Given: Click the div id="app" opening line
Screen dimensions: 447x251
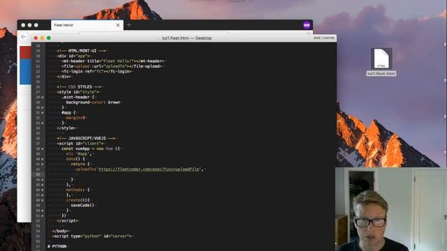Looking at the screenshot, I should click(73, 56).
